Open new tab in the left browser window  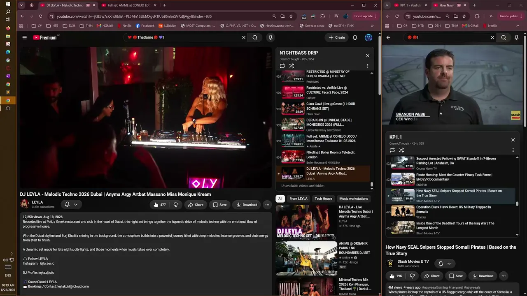[x=165, y=5]
